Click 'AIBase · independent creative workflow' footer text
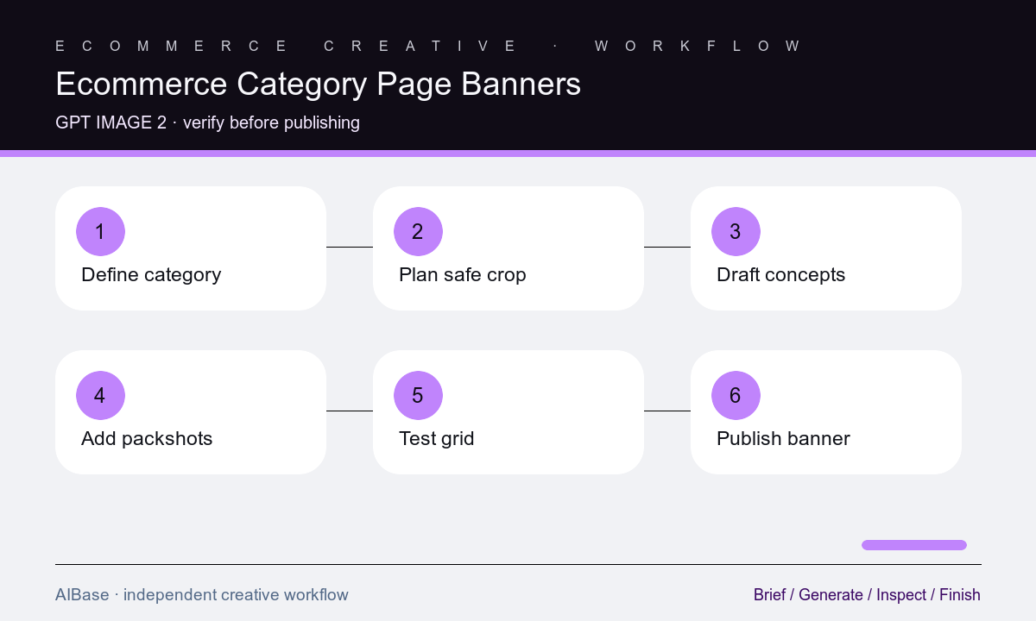This screenshot has height=621, width=1036. pos(202,595)
